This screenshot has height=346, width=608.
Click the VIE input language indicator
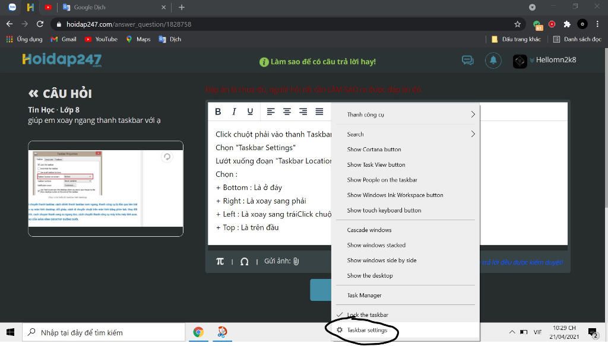pos(537,332)
